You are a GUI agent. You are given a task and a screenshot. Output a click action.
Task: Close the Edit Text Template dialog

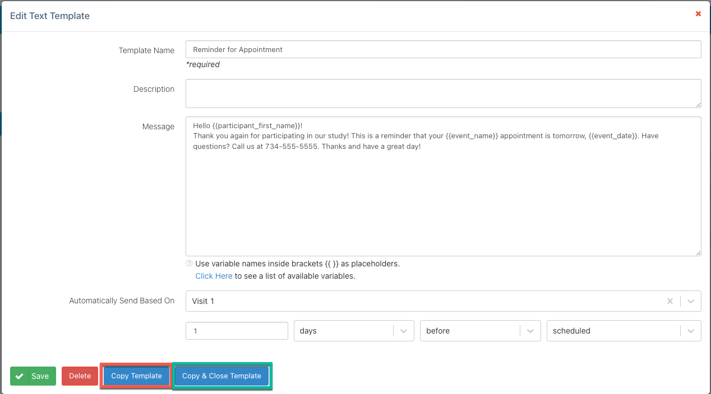698,14
